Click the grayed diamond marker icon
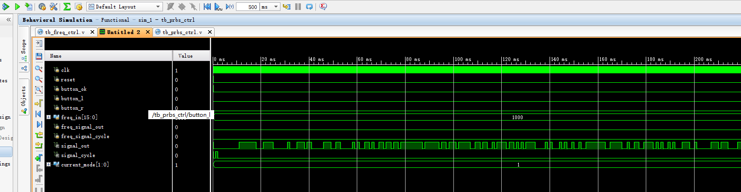The width and height of the screenshot is (741, 192). tap(181, 7)
